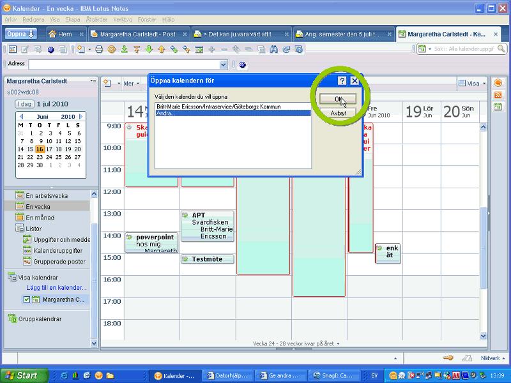Select the Andra... list entry

pyautogui.click(x=233, y=113)
